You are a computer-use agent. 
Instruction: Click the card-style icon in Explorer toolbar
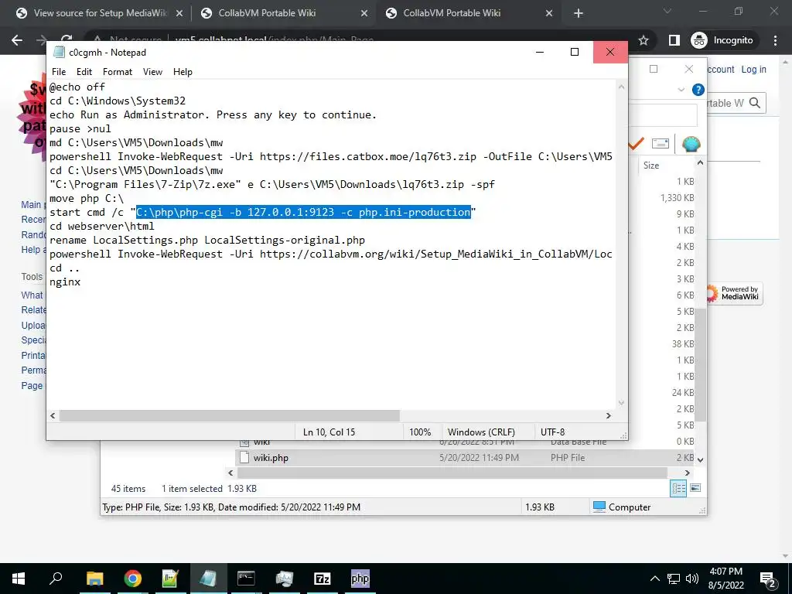tap(661, 143)
